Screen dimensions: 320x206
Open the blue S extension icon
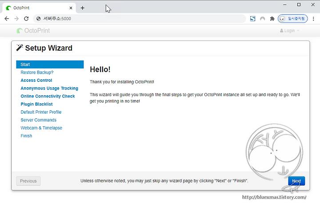[252, 19]
